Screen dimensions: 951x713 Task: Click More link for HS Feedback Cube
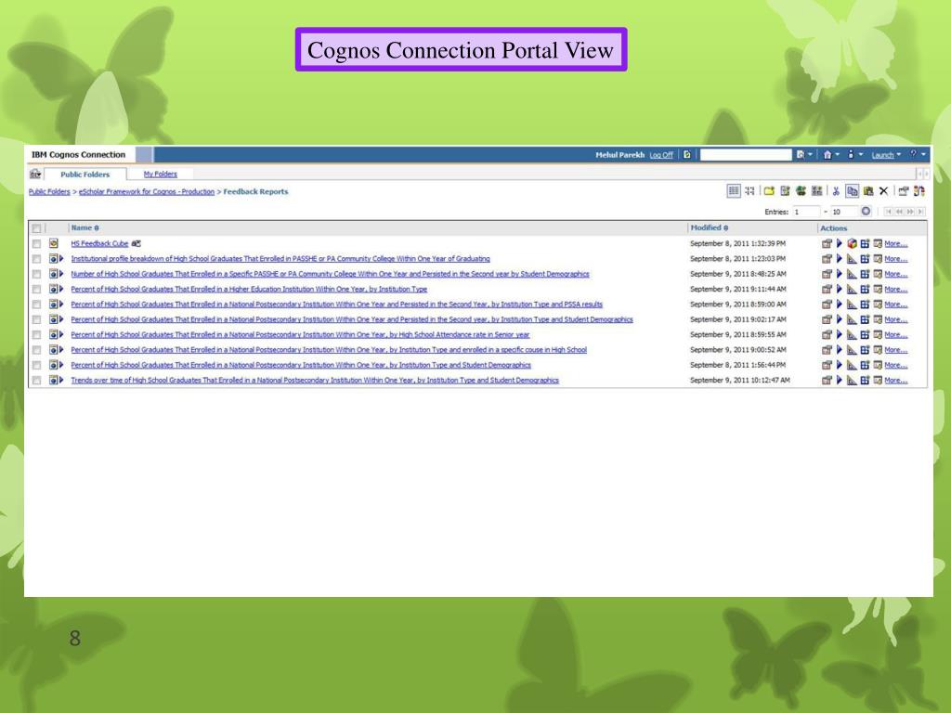point(896,244)
